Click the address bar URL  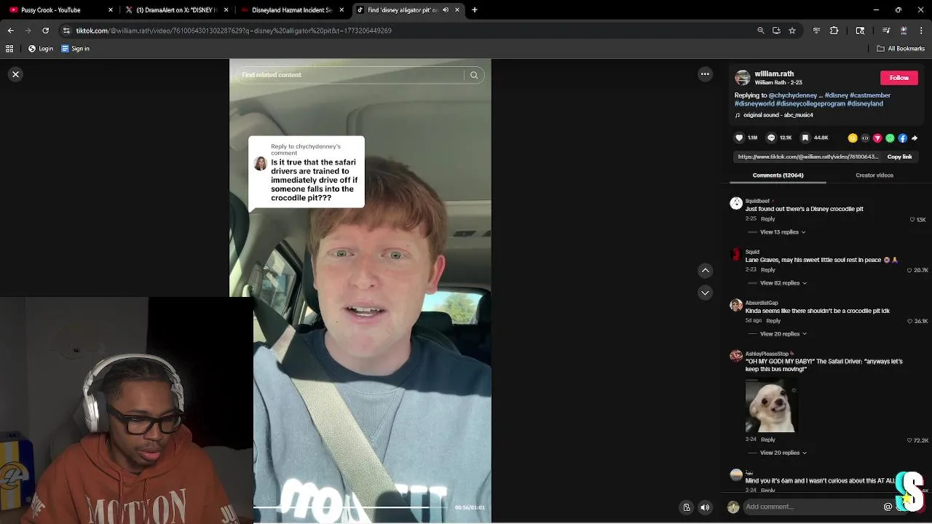tap(234, 31)
